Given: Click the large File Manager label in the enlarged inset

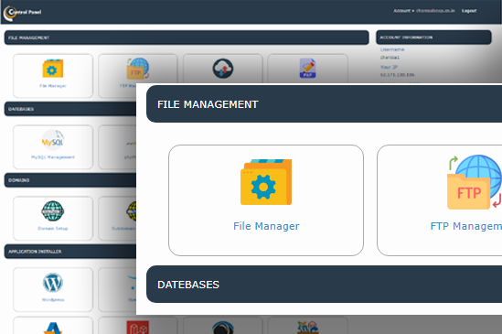Looking at the screenshot, I should point(266,226).
